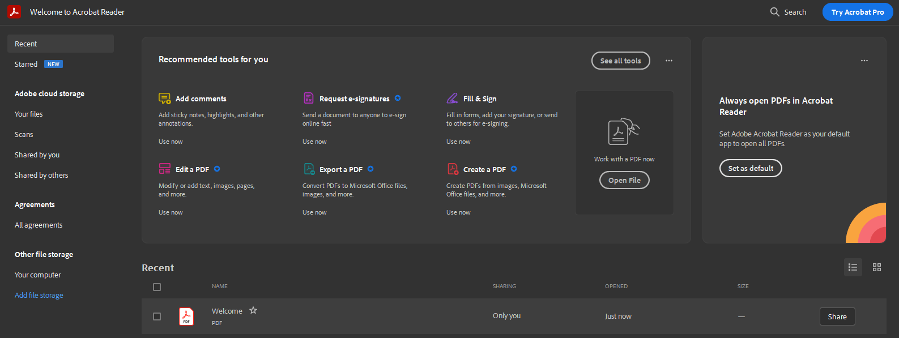899x338 pixels.
Task: Click the Fill & Sign pen icon
Action: point(452,99)
